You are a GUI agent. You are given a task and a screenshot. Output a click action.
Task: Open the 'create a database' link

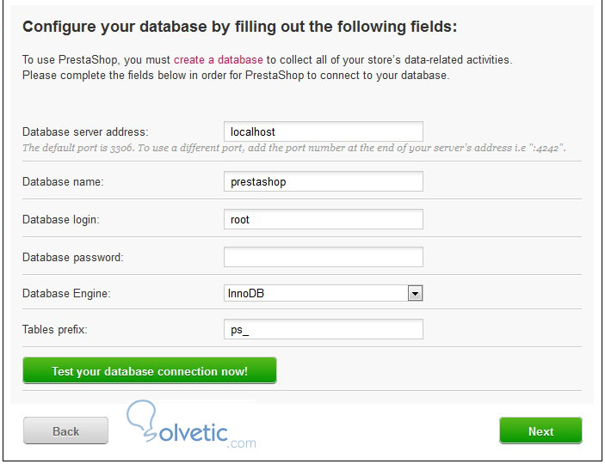click(219, 60)
